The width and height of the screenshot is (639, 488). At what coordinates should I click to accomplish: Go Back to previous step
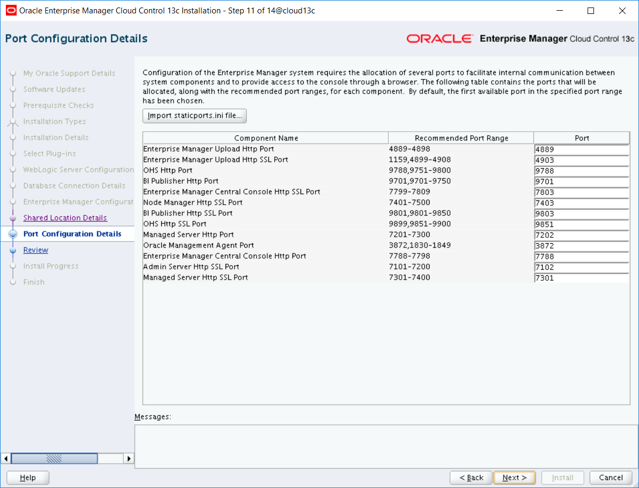click(471, 478)
